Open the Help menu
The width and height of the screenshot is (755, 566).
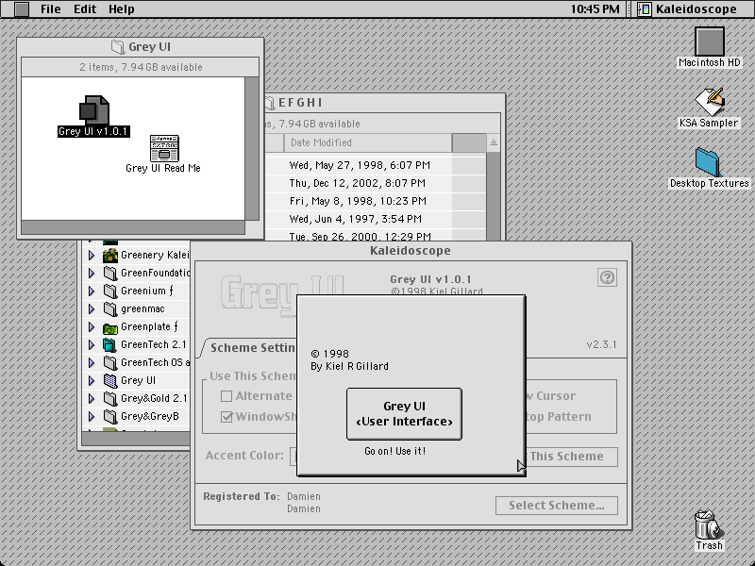coord(122,9)
